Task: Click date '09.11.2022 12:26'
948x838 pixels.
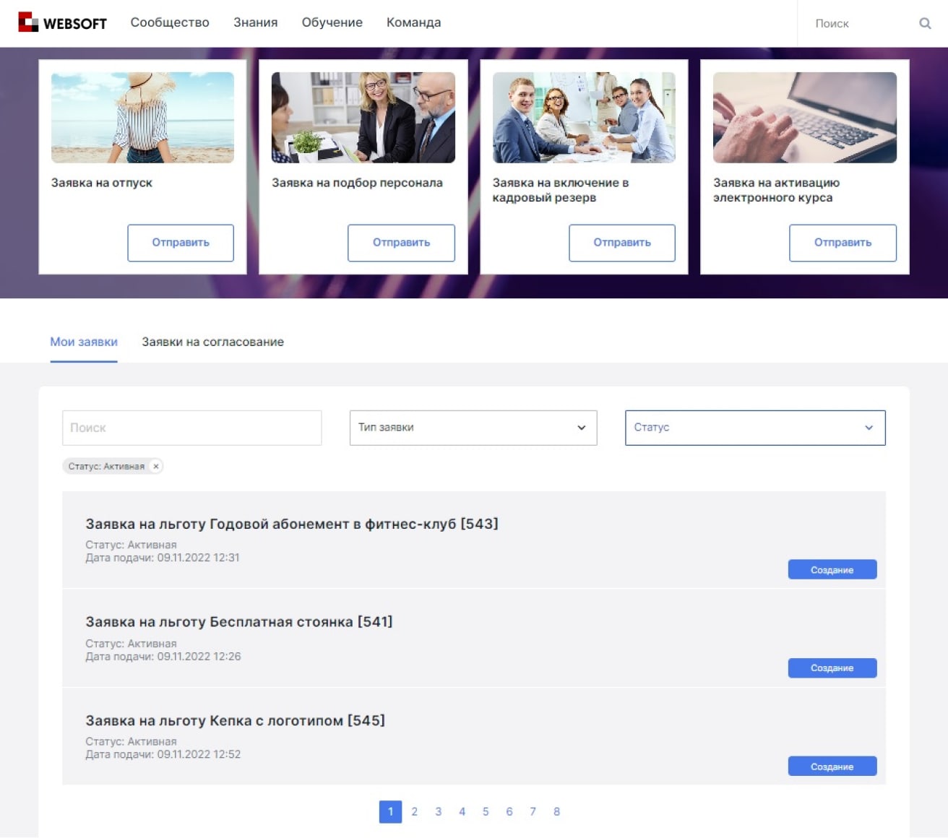Action: pos(199,657)
